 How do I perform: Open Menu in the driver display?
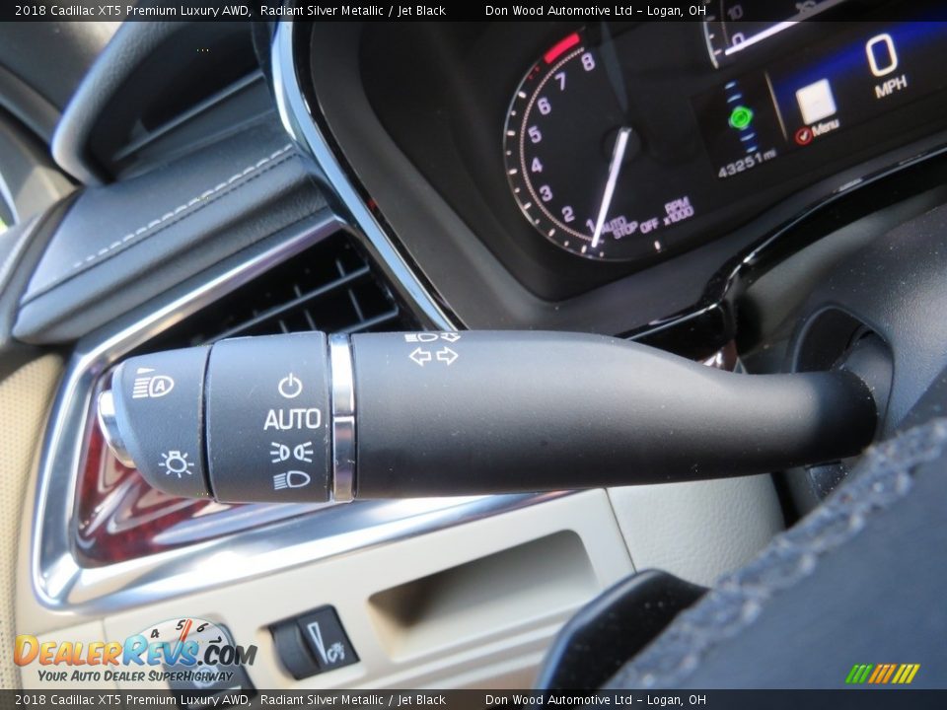tap(825, 127)
